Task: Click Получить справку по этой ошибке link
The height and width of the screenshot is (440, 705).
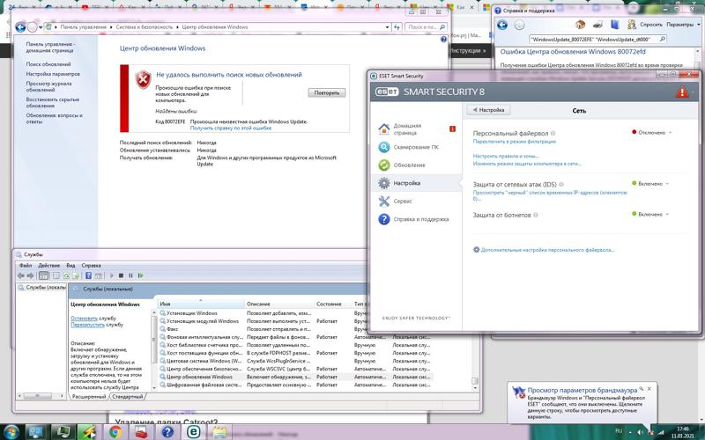Action: 231,128
